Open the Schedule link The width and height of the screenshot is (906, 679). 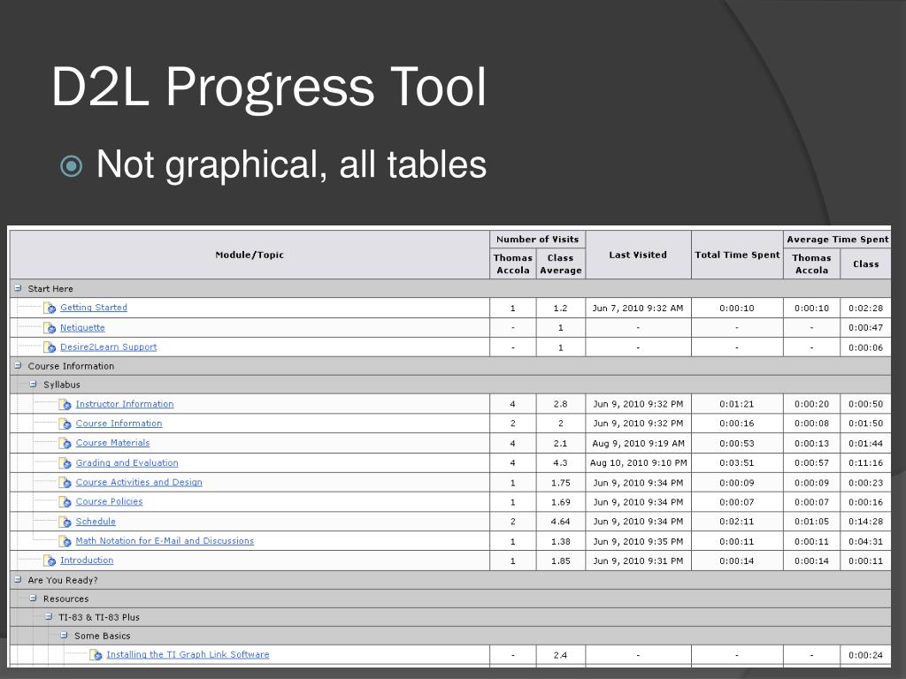pos(96,522)
